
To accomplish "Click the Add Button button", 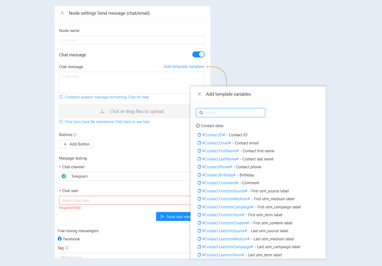I will pyautogui.click(x=76, y=144).
